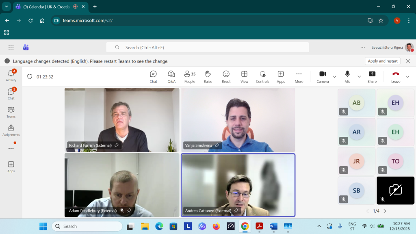Click the Share screen icon
The height and width of the screenshot is (234, 416).
pyautogui.click(x=372, y=74)
